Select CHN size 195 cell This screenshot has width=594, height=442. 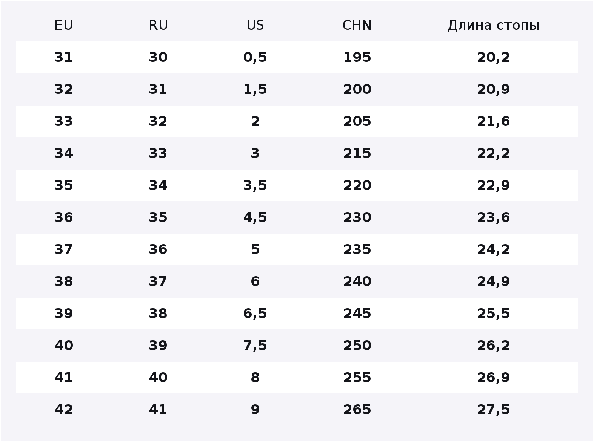pyautogui.click(x=357, y=57)
